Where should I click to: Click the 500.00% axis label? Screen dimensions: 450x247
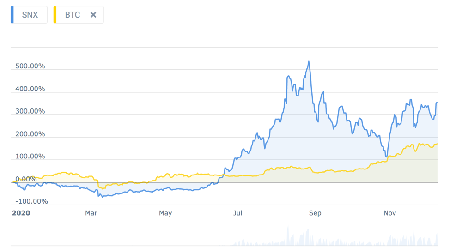[x=30, y=66]
